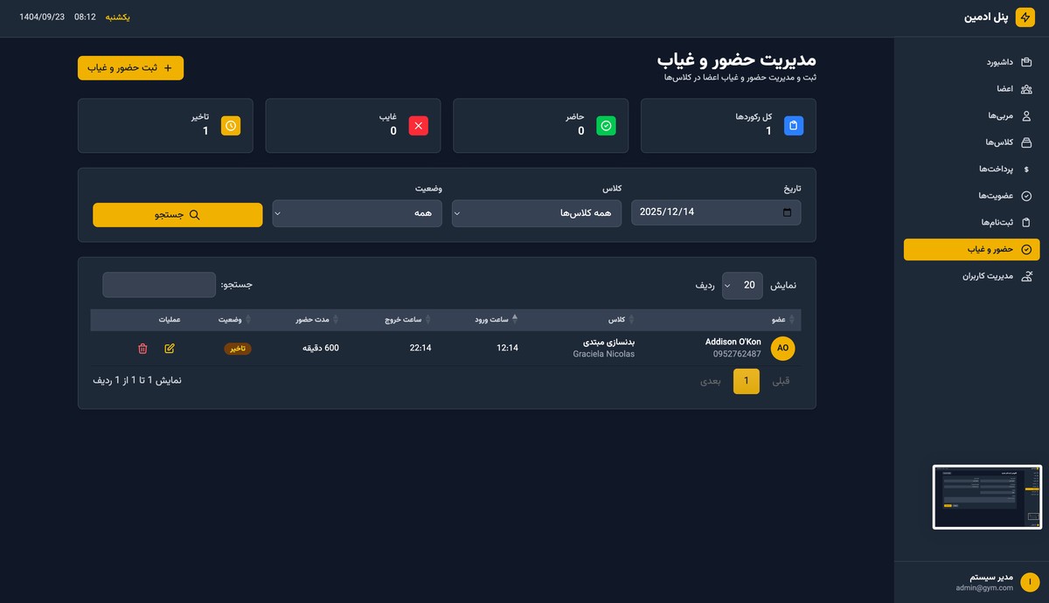Click the admin avatar icon near admin@gym.com
Viewport: 1049px width, 603px height.
point(1029,579)
